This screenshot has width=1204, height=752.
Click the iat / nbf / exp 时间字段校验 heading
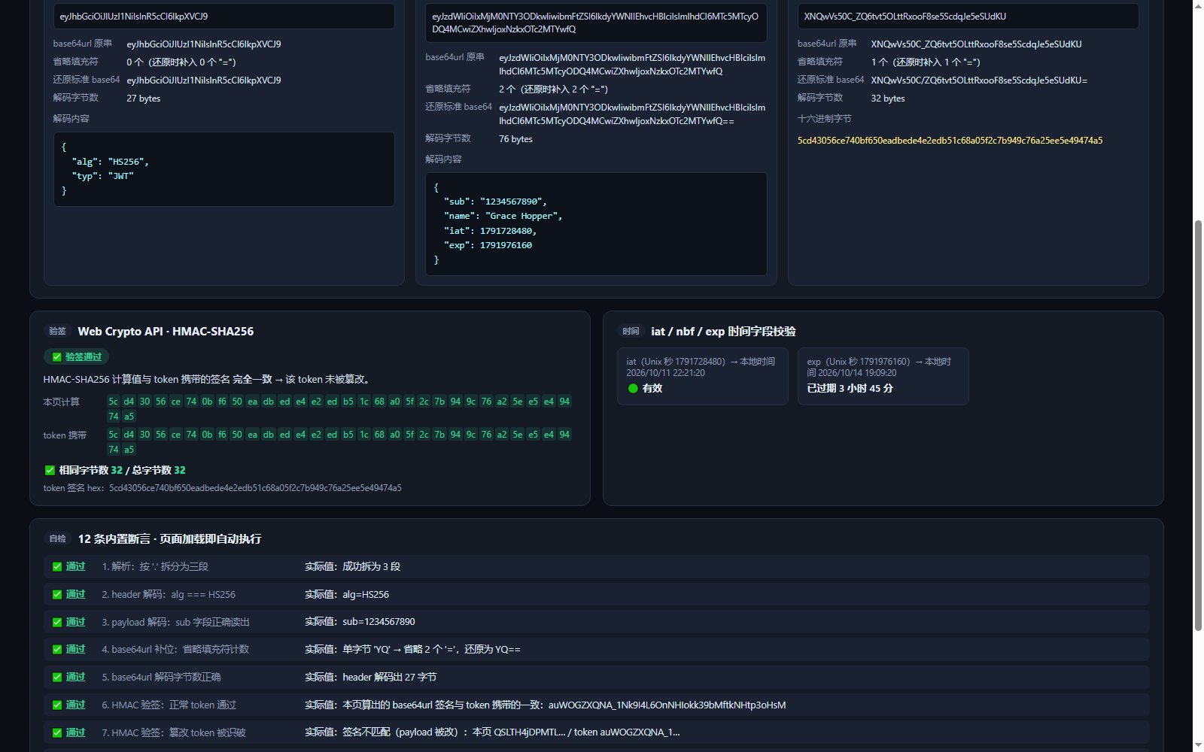tap(723, 332)
